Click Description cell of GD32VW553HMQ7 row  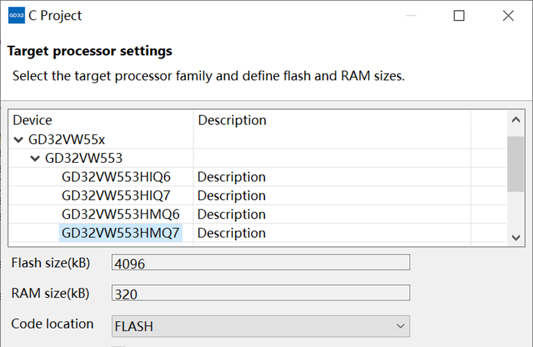231,233
